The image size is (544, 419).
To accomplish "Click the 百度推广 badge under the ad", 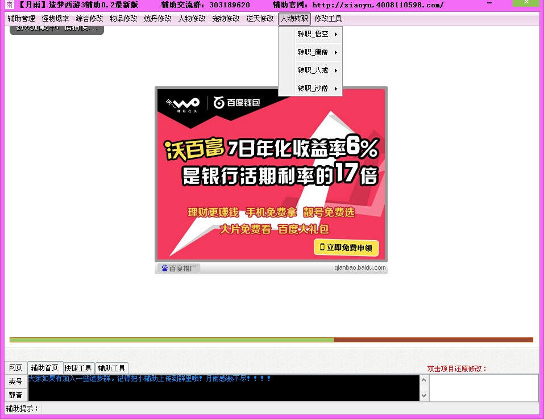I will click(179, 268).
